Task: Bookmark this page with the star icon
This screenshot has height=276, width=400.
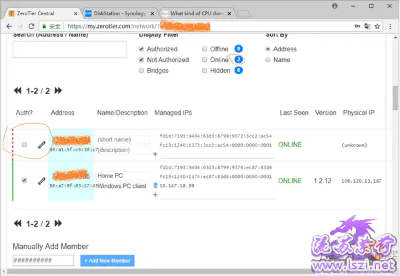Action: (x=377, y=26)
